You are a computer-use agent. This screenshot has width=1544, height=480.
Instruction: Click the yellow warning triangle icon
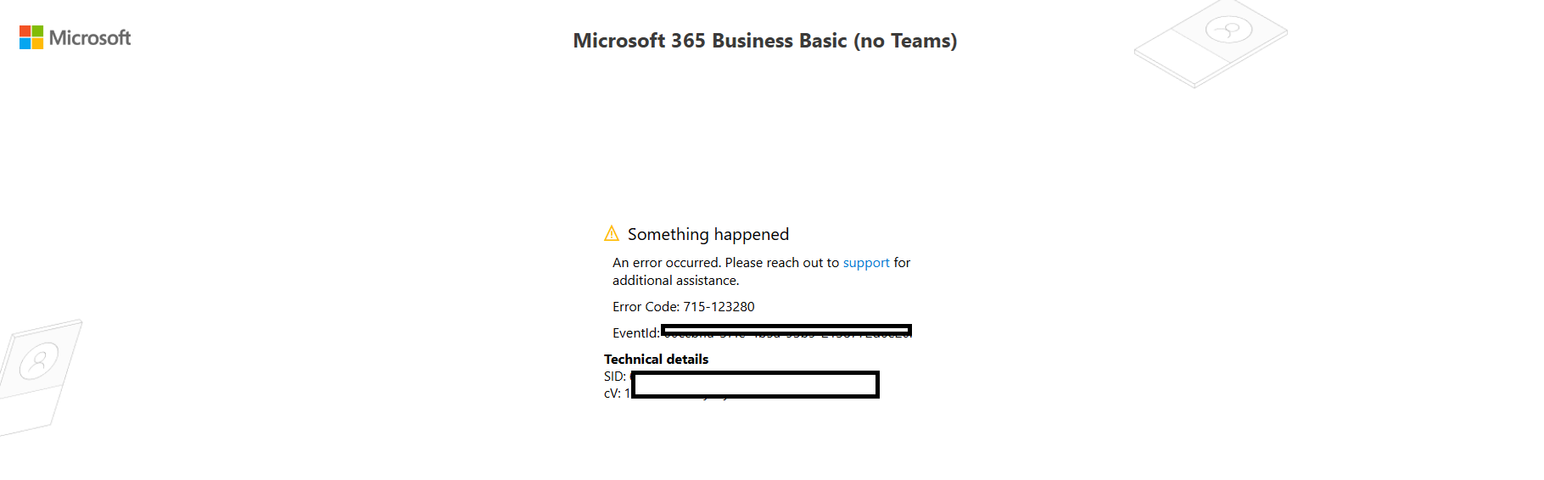point(612,233)
